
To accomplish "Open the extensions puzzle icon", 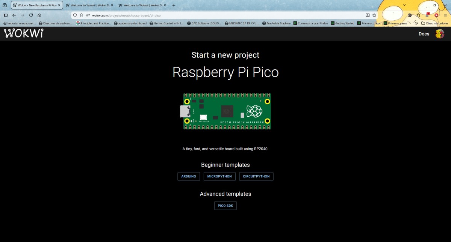I will click(418, 15).
